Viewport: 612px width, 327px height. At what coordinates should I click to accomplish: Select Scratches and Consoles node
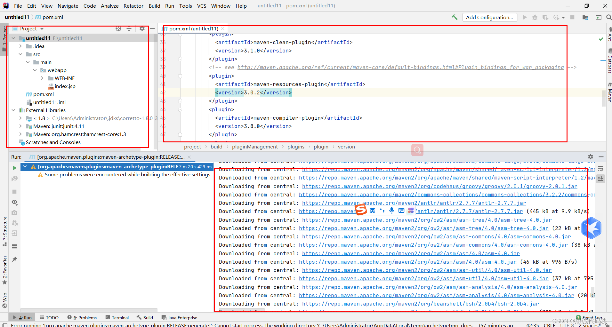click(53, 142)
